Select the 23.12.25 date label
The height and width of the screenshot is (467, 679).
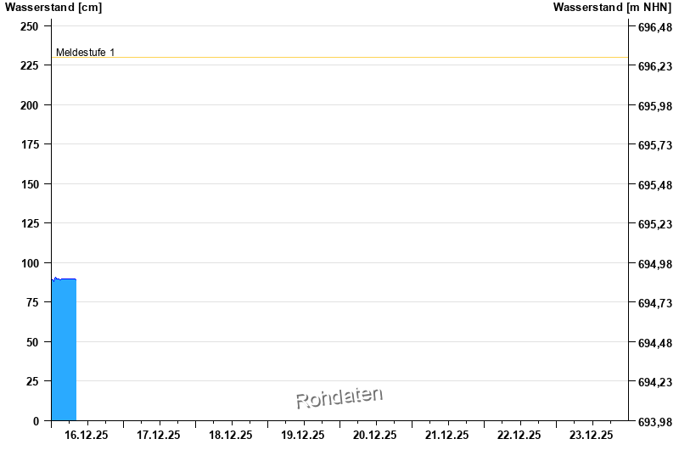592,435
